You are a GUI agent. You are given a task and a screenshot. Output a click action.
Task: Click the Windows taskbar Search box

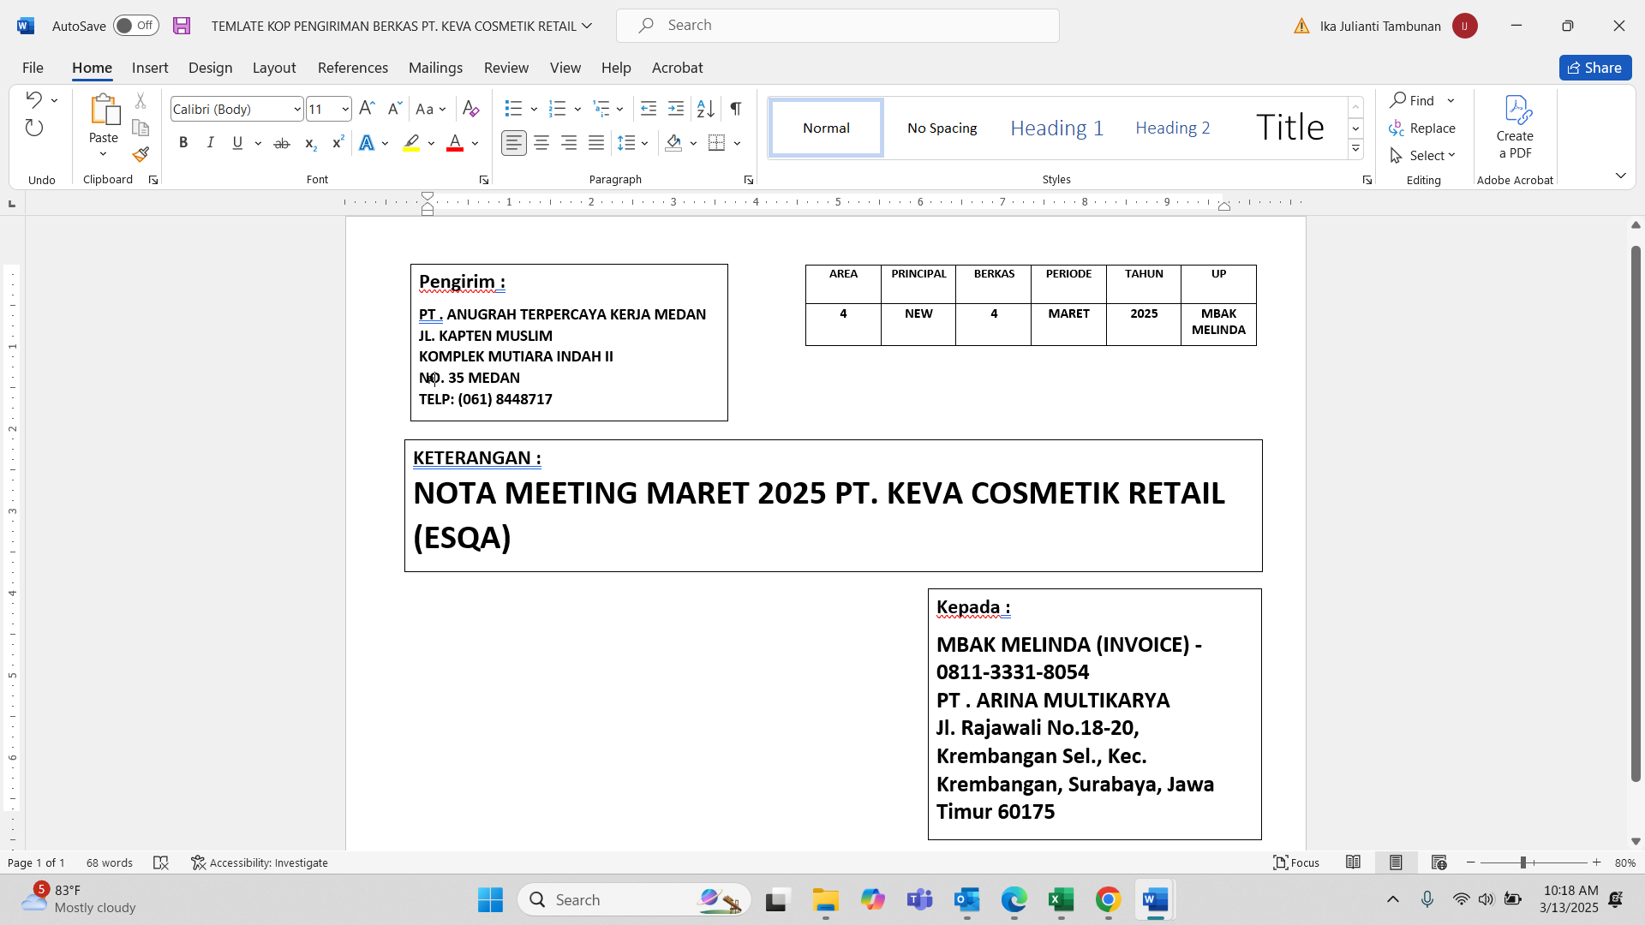tap(634, 900)
